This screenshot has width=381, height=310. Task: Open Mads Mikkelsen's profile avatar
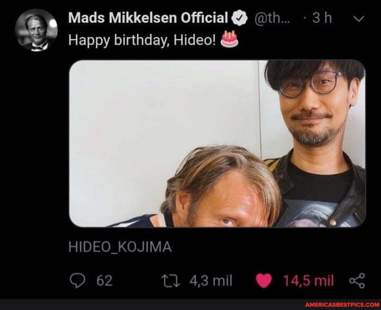point(36,30)
